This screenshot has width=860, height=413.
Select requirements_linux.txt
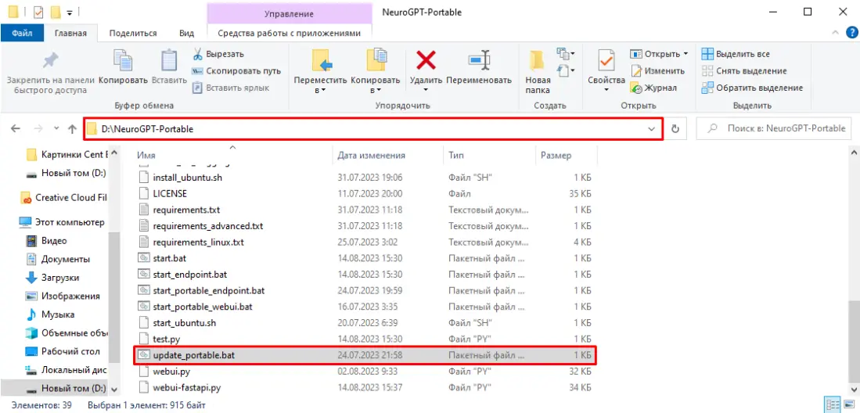[365, 242]
